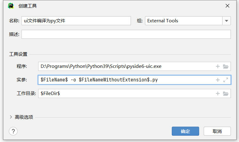The height and width of the screenshot is (142, 239).
Task: Expand the 实参 arguments field editor
Action: point(225,80)
